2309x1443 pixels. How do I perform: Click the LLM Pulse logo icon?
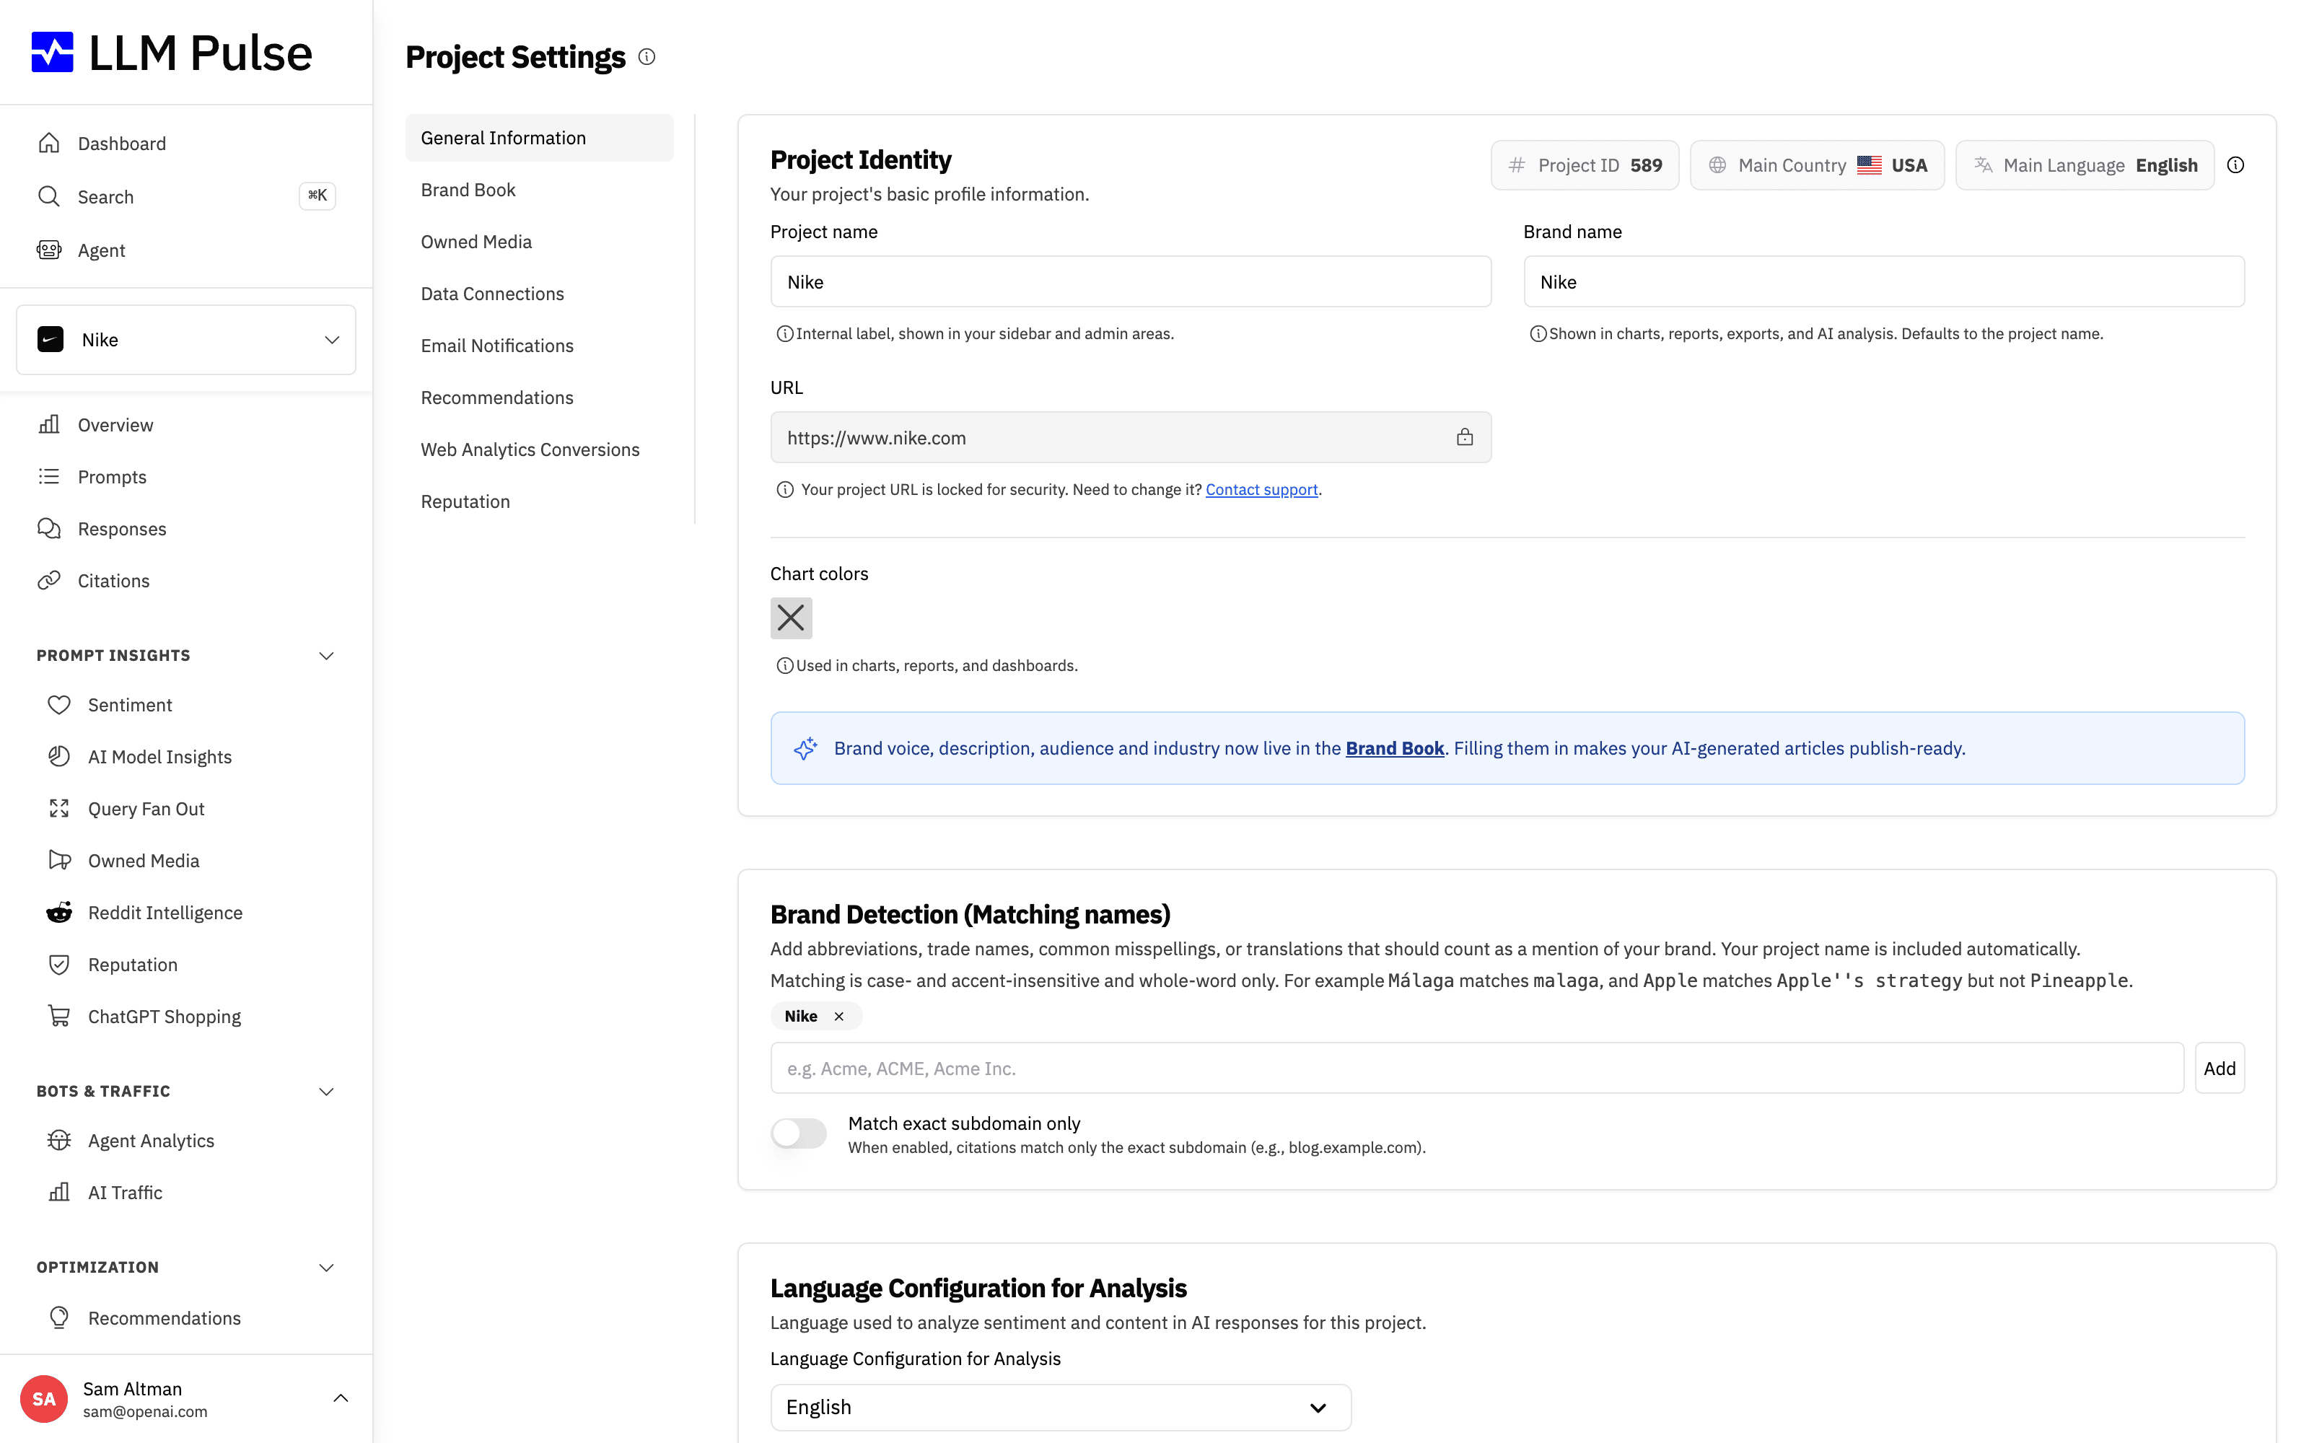click(x=53, y=53)
